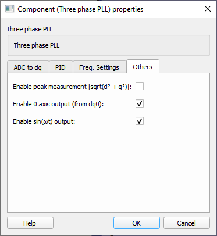Cancel the properties dialog
Image resolution: width=217 pixels, height=236 pixels.
[187, 223]
